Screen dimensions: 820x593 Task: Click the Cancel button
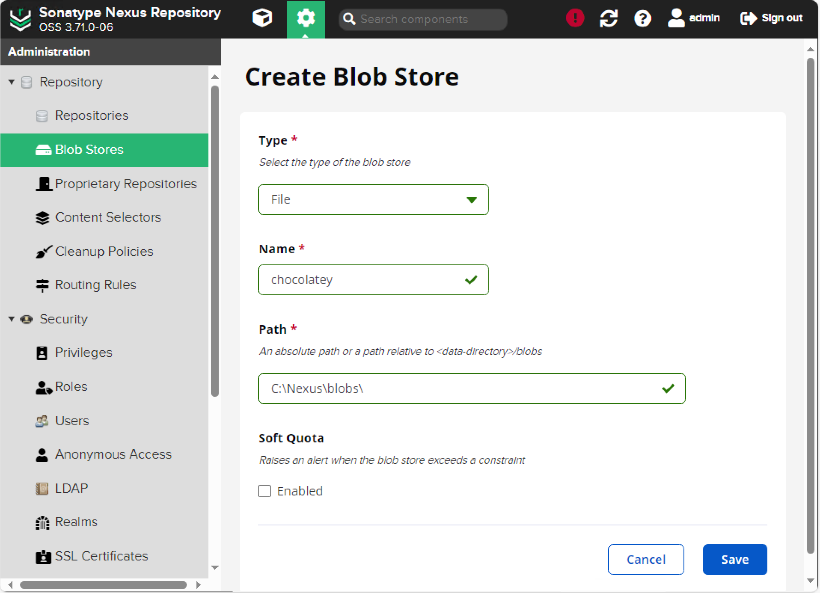click(x=646, y=560)
